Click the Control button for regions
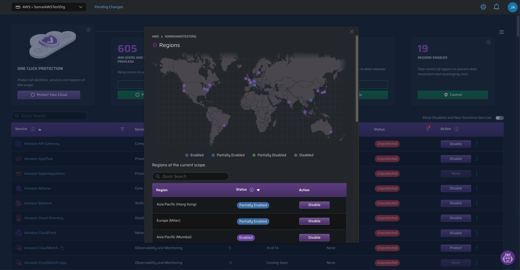This screenshot has width=520, height=270. [x=453, y=95]
